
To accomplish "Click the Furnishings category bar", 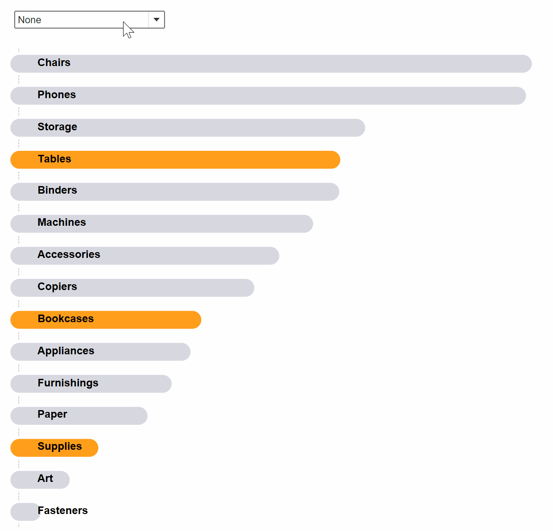I will click(x=91, y=384).
